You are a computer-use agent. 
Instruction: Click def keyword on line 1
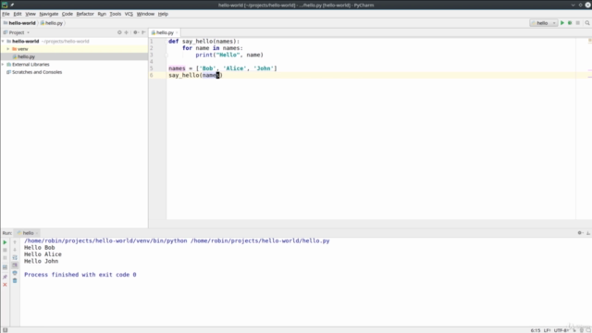173,42
